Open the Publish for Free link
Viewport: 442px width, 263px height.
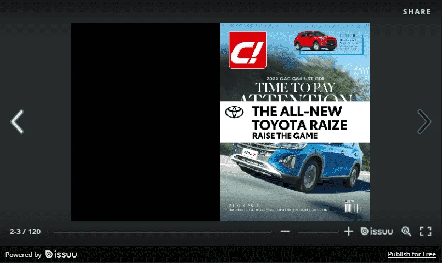pyautogui.click(x=412, y=254)
